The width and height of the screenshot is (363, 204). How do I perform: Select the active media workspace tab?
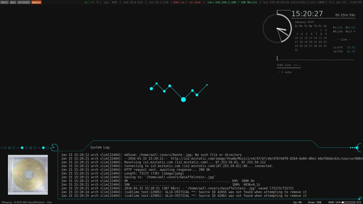[x=36, y=2]
